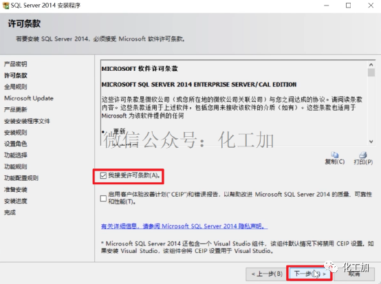Select 许可条款 step in sidebar
The width and height of the screenshot is (381, 284).
tap(16, 76)
